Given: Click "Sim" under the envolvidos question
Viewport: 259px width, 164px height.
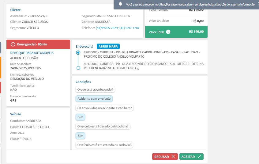Looking at the screenshot, I should (x=80, y=117).
